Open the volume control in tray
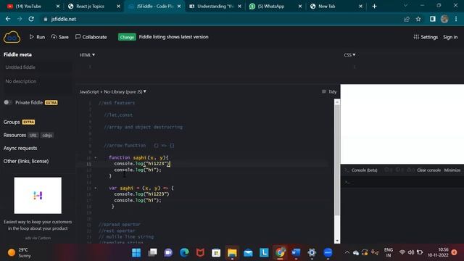 coord(411,252)
